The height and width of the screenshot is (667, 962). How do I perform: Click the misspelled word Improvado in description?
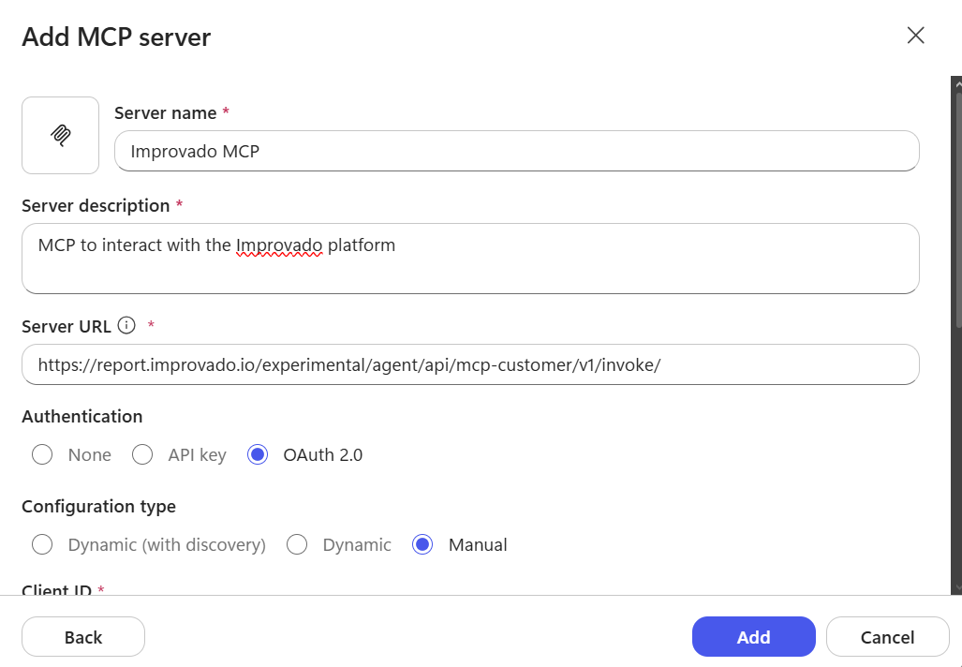(279, 245)
